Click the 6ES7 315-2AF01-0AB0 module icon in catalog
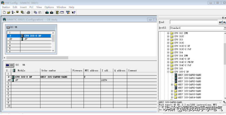Viewport: 226px width, 115px height. 176,78
